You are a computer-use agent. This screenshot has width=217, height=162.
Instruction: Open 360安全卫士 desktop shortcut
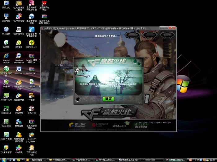(32, 44)
